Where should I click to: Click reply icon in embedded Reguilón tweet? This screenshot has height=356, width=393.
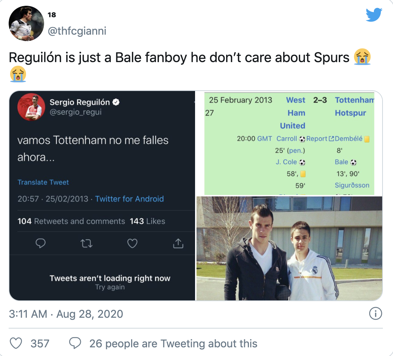41,244
